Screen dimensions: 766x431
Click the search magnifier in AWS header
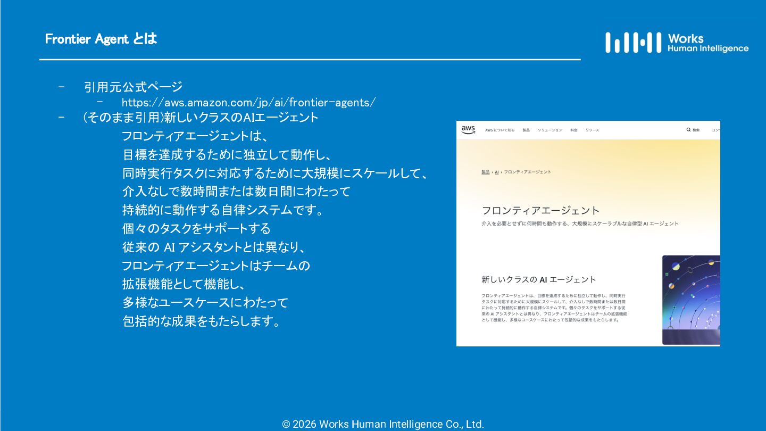688,130
